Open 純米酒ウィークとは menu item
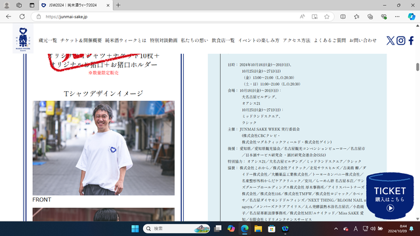The width and height of the screenshot is (420, 236). pos(125,41)
